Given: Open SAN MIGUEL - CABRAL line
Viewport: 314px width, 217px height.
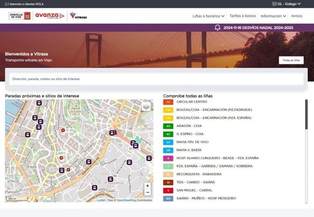Looking at the screenshot, I should (x=194, y=190).
